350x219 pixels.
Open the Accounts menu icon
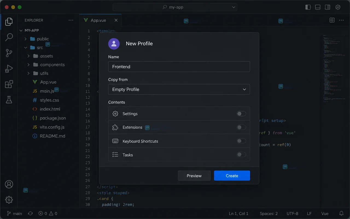click(x=9, y=184)
